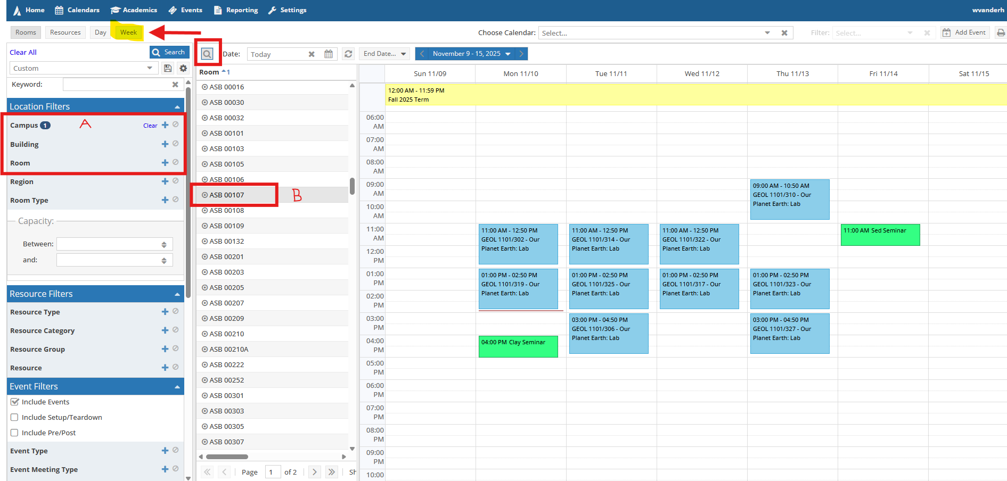Image resolution: width=1007 pixels, height=481 pixels.
Task: Add a Room filter with the plus icon
Action: click(165, 163)
